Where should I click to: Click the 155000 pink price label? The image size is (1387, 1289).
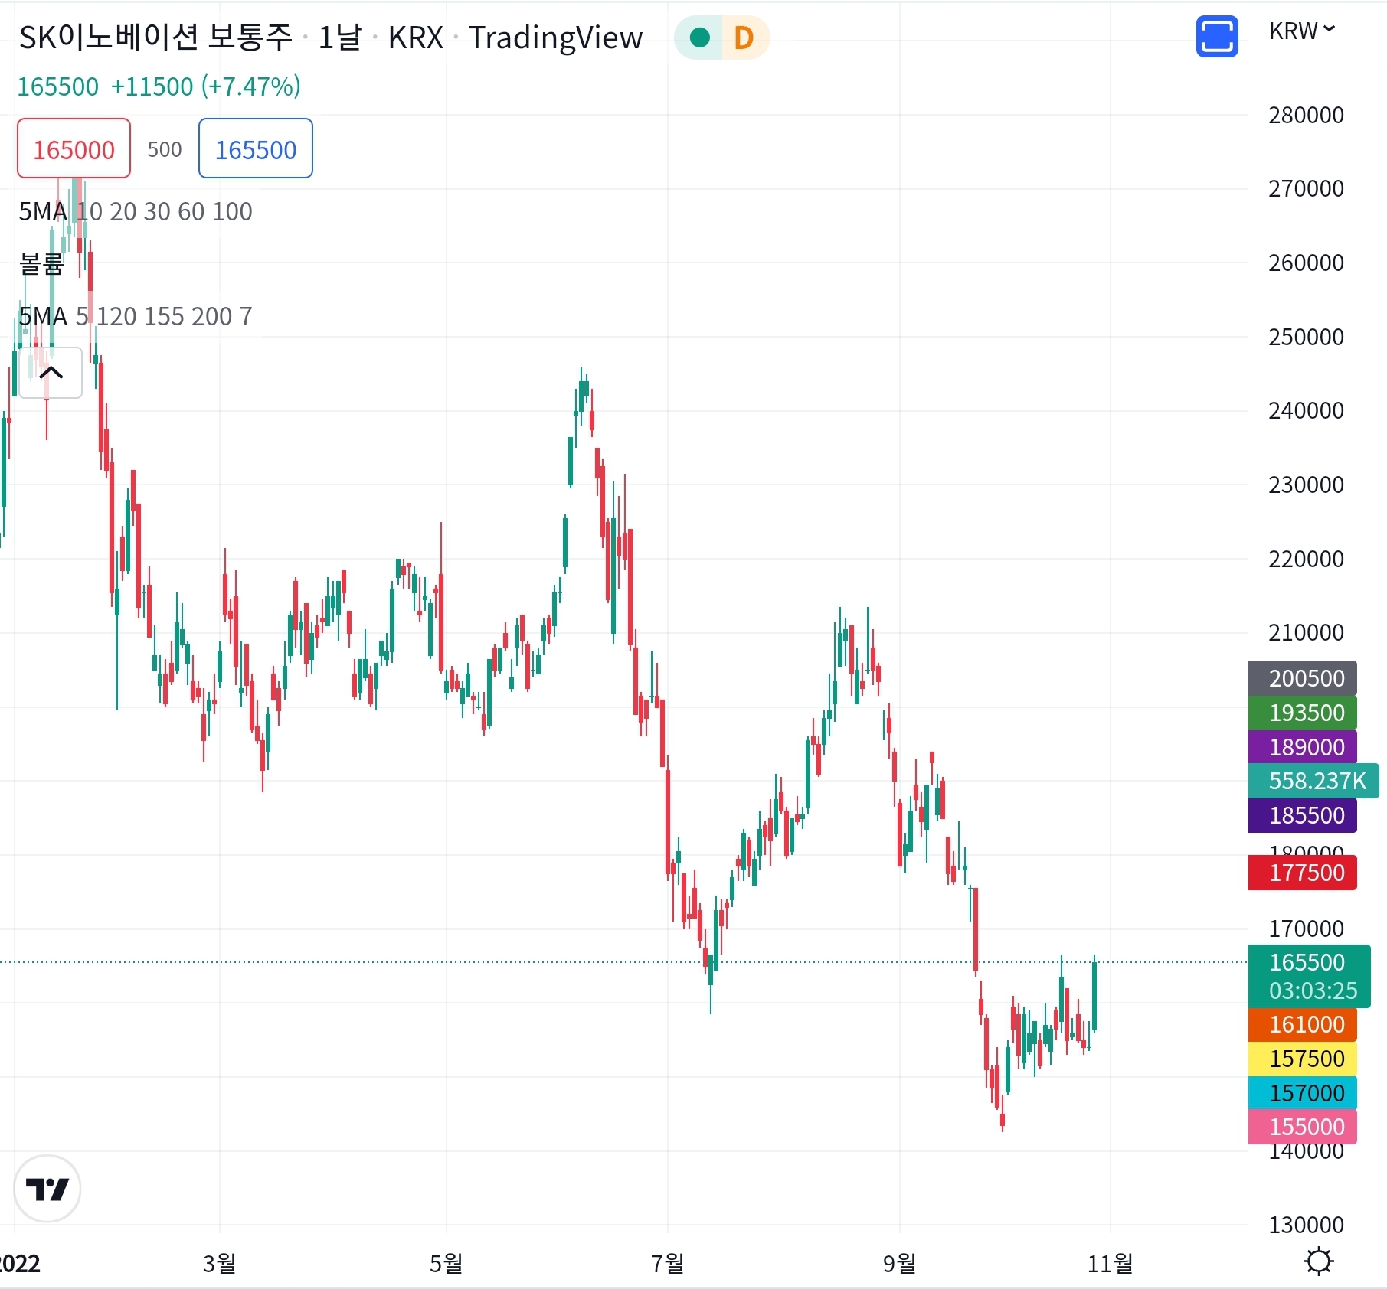point(1303,1127)
